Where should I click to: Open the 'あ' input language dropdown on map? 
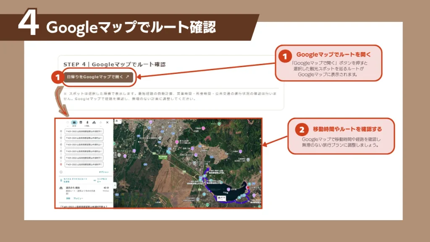[118, 121]
